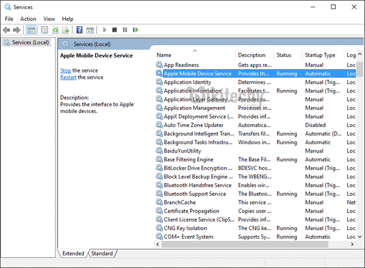Open the Action menu
The height and width of the screenshot is (268, 365).
click(28, 19)
